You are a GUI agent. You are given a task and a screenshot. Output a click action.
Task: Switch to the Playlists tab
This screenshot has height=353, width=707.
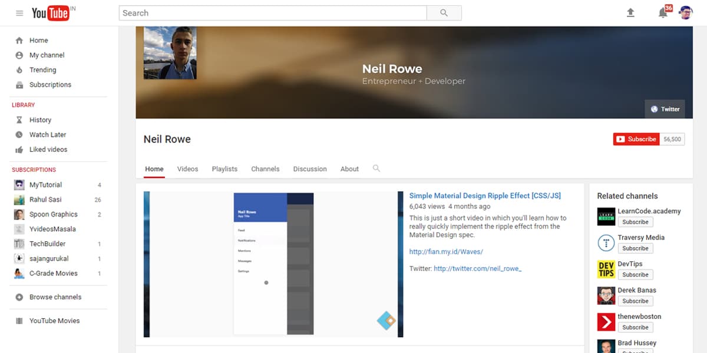click(224, 169)
